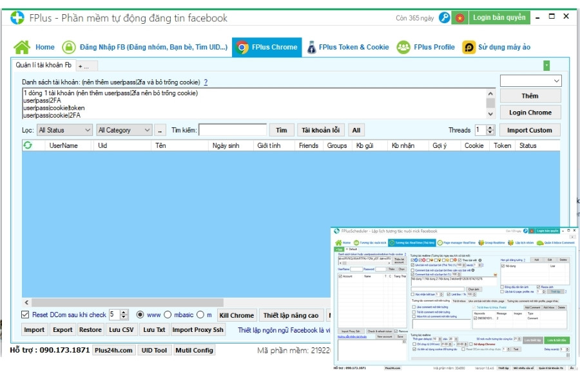The image size is (580, 386).
Task: Decrease Reset DCom count with down arrow
Action: click(x=124, y=317)
